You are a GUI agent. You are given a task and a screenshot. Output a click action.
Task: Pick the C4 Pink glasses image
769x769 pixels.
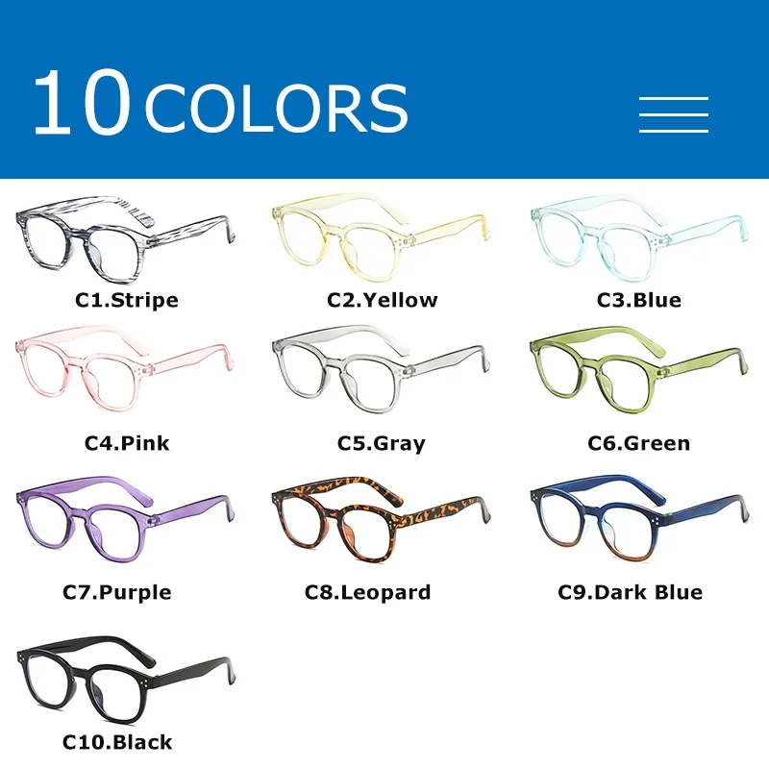pos(125,369)
